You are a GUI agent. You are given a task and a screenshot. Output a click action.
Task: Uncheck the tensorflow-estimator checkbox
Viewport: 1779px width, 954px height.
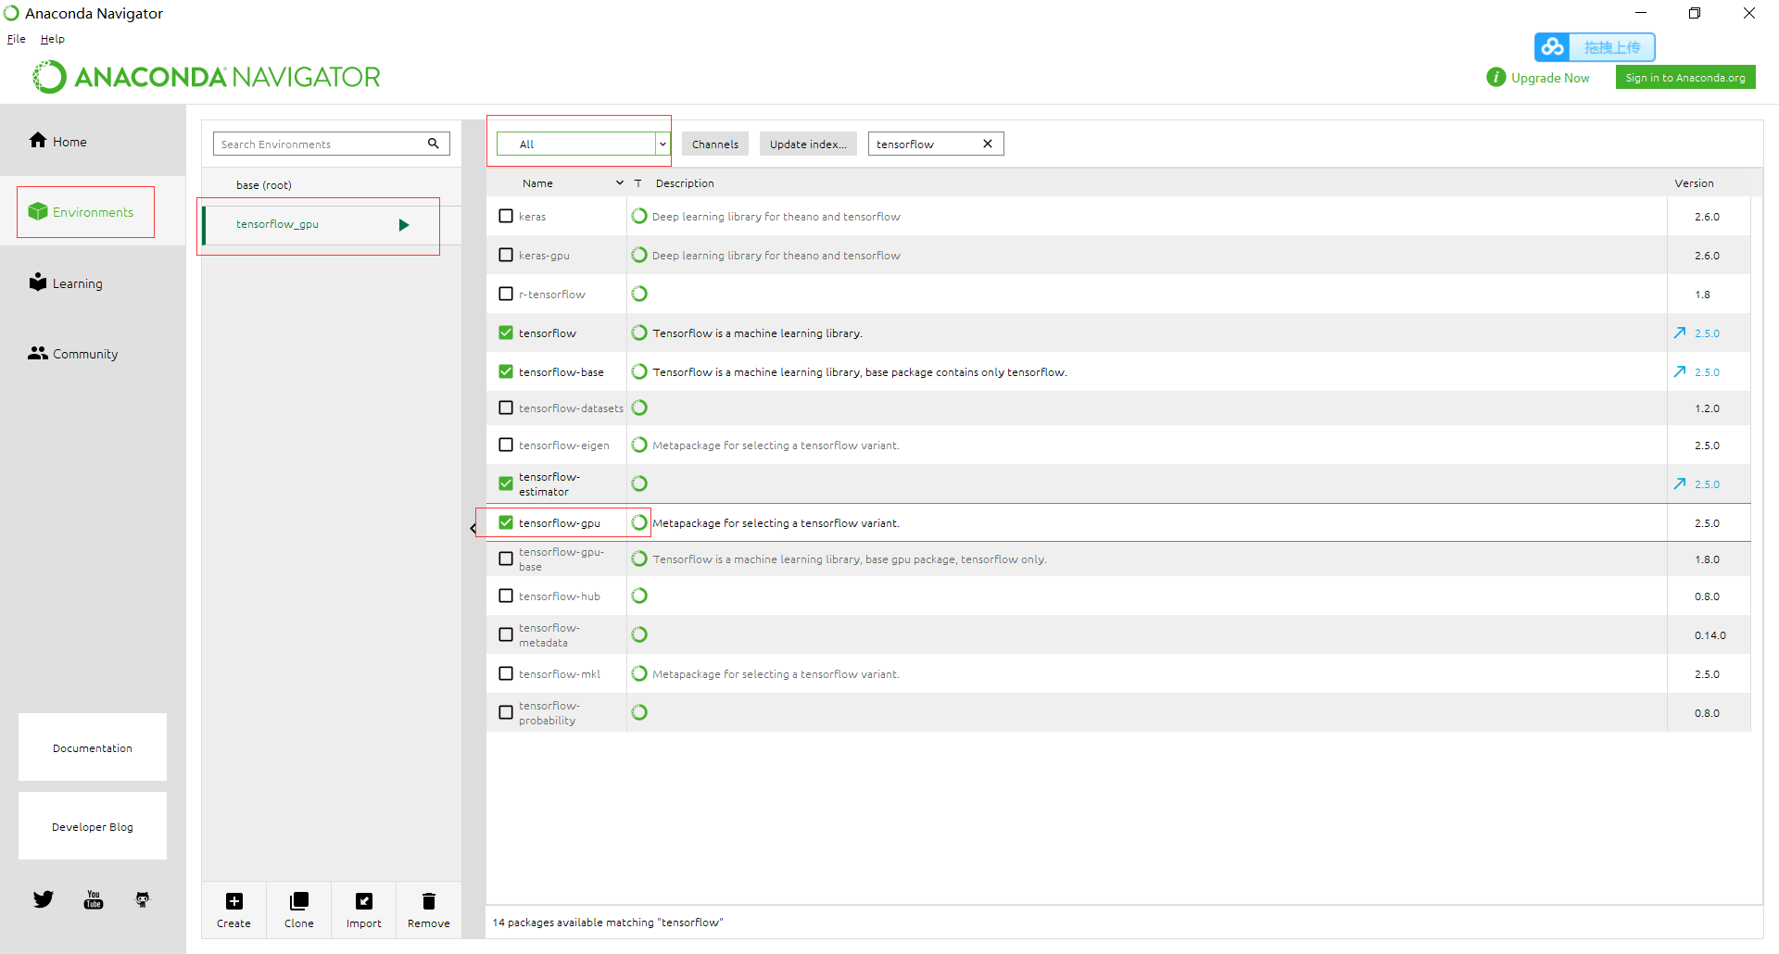506,483
